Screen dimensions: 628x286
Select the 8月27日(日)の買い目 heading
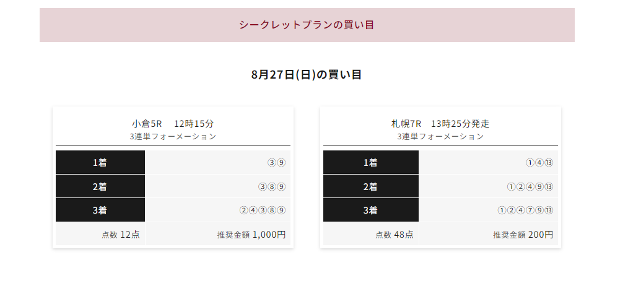tap(307, 75)
